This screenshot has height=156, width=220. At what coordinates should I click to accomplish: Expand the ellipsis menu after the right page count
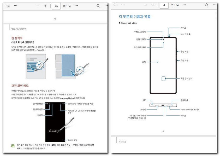[184, 5]
